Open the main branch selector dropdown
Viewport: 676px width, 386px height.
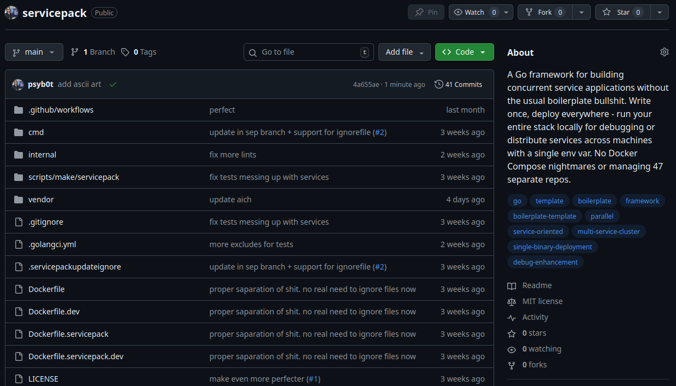pos(34,51)
